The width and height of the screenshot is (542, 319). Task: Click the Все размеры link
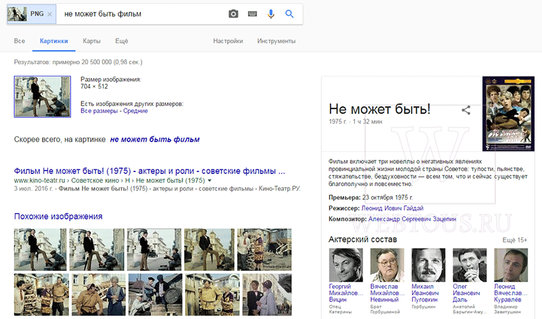coord(99,111)
